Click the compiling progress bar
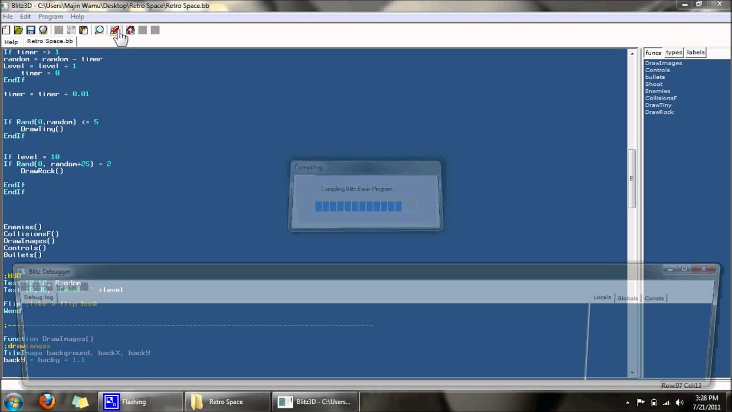Screen dimensions: 732x412 366,207
